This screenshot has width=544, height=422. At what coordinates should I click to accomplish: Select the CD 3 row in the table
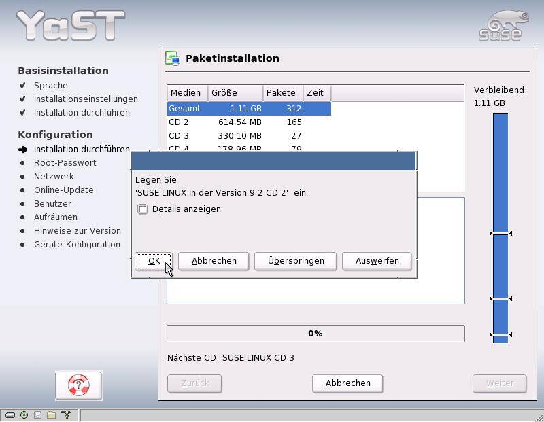[x=249, y=136]
